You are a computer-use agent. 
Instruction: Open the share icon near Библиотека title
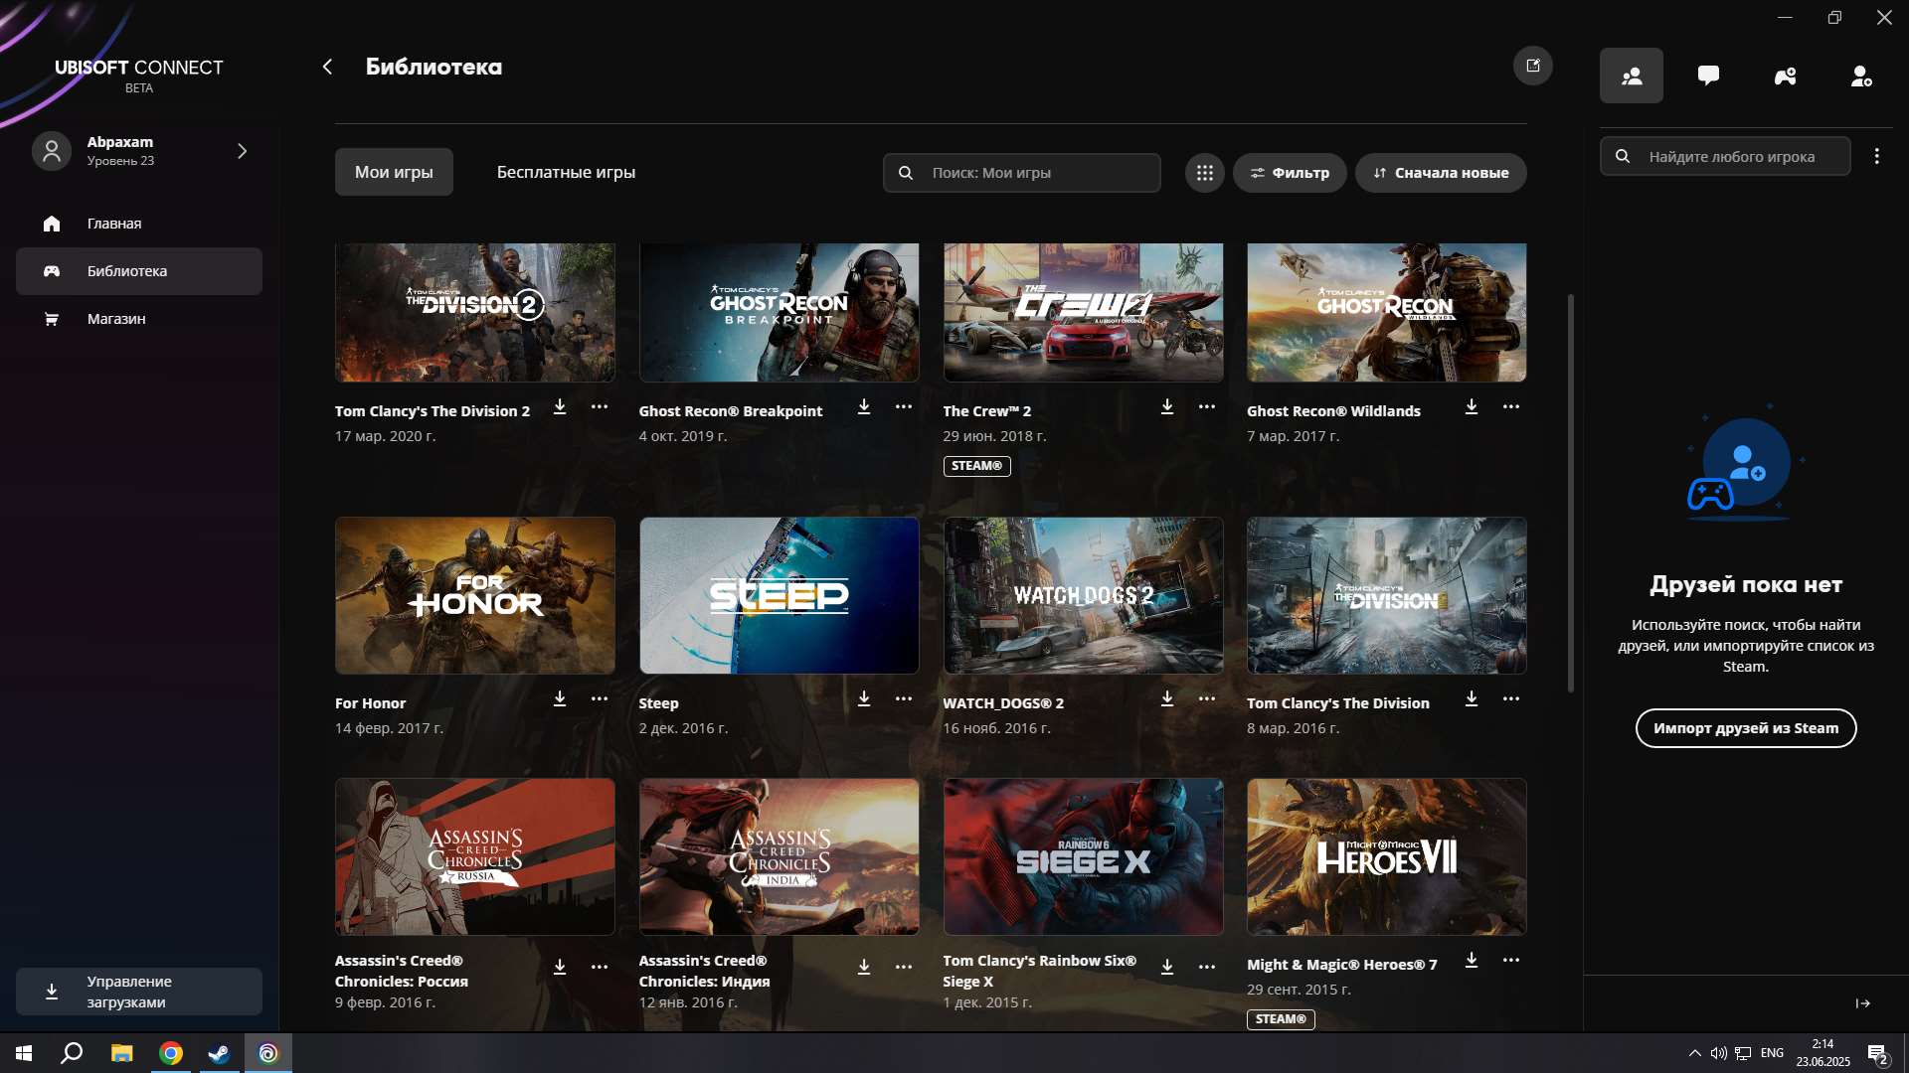(x=1532, y=66)
